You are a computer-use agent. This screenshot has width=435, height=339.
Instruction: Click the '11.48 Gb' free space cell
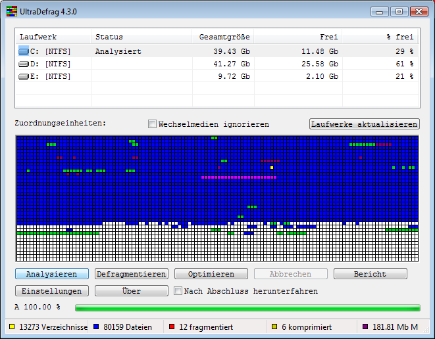(320, 51)
